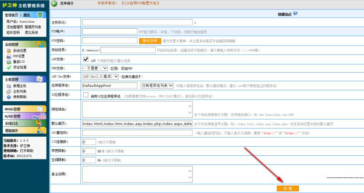Click the 打开帮助 link

point(26,151)
